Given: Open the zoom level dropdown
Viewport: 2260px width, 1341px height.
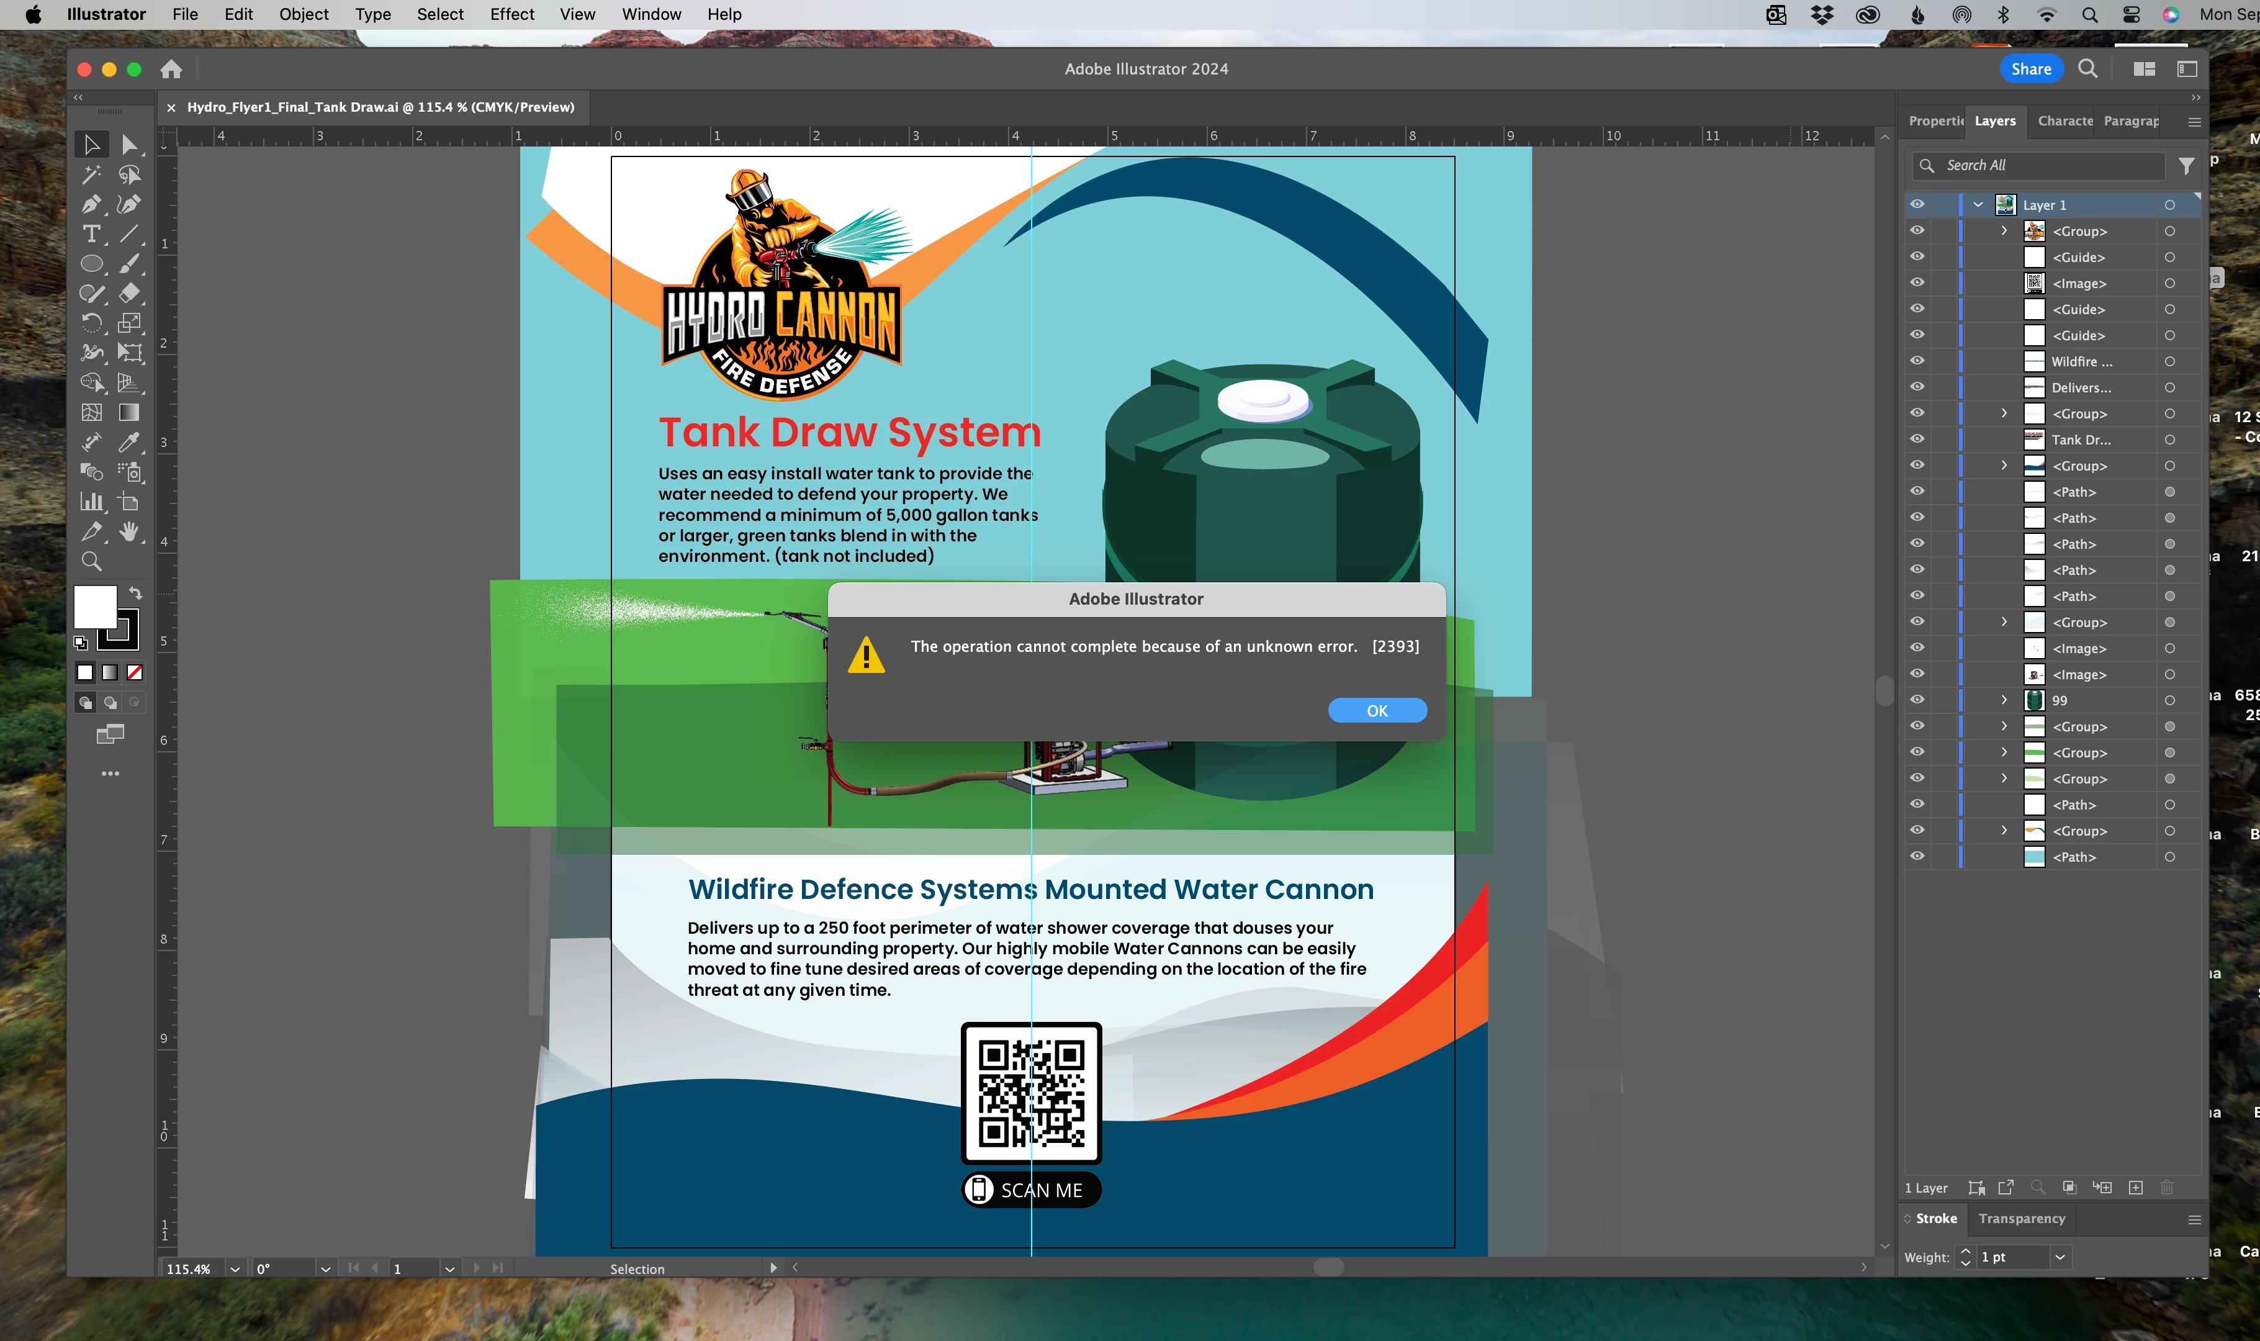Looking at the screenshot, I should click(x=235, y=1269).
